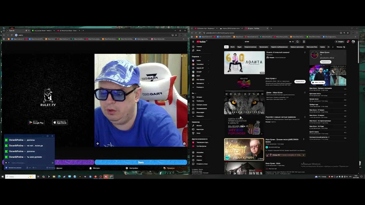Screen dimensions: 365x205
Task: Open the Лучшие песни Иван Кучин thumbnail
Action: coord(244,149)
